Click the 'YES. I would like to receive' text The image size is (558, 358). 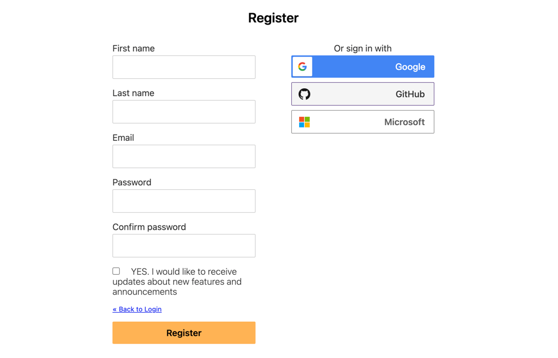point(183,271)
